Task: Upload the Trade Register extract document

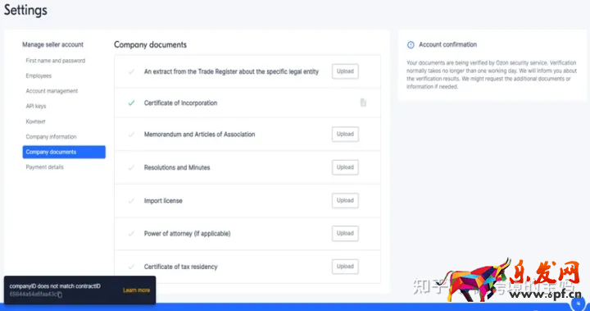Action: click(345, 71)
